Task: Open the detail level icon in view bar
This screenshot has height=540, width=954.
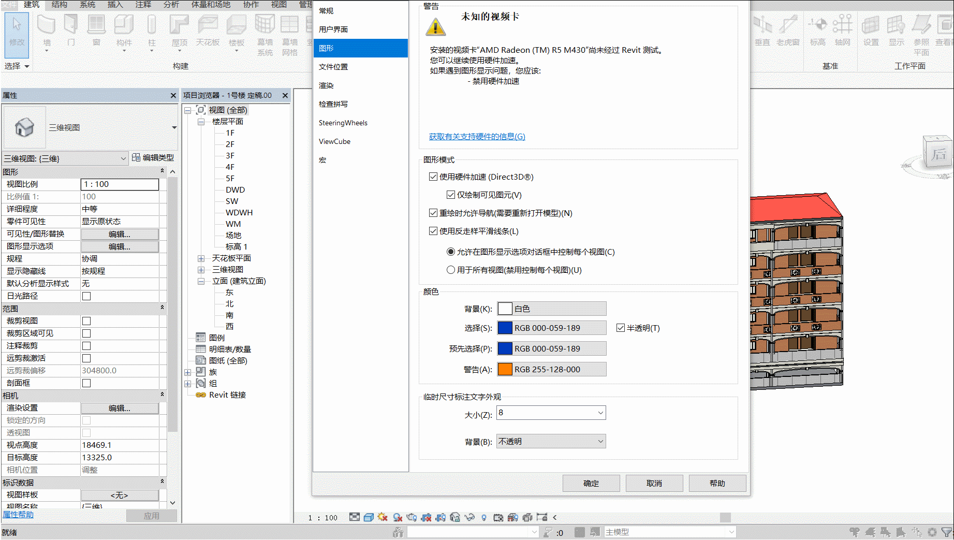Action: [355, 517]
